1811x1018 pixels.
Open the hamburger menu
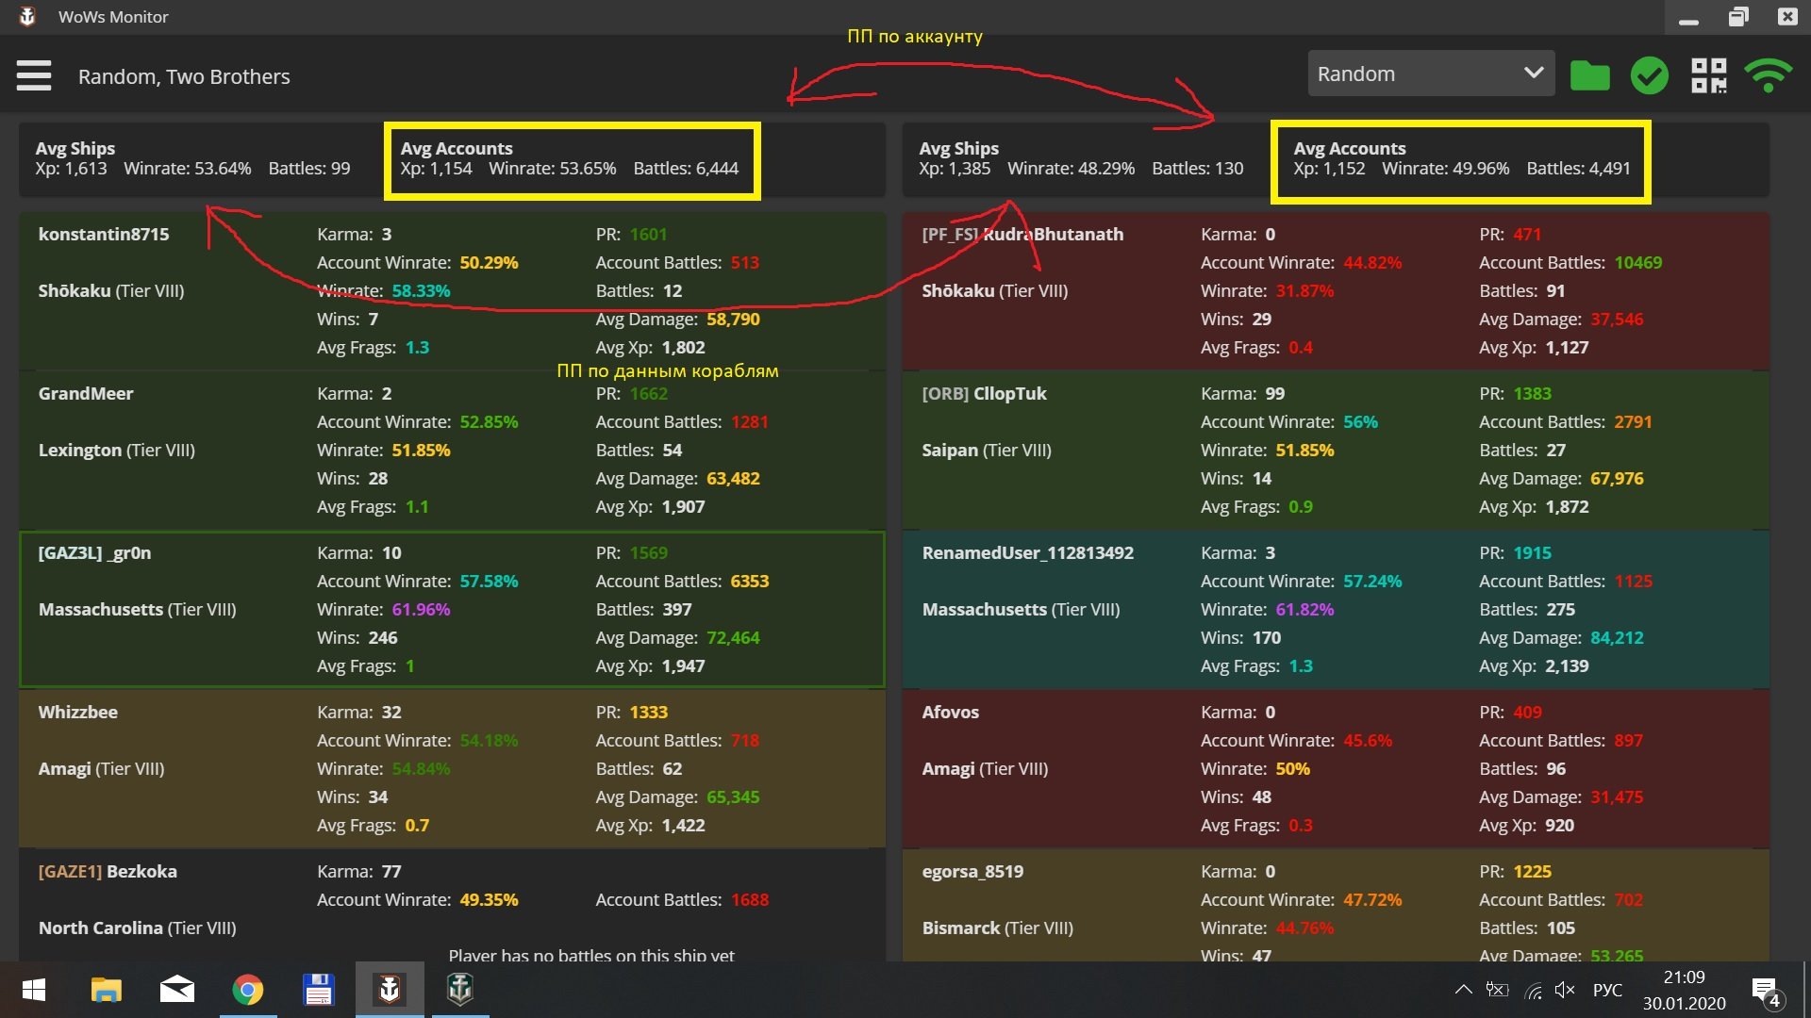pyautogui.click(x=34, y=75)
